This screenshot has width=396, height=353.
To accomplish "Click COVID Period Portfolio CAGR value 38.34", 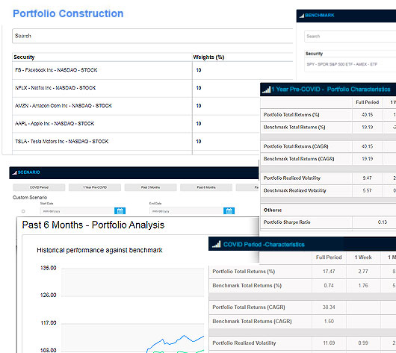I will [329, 307].
